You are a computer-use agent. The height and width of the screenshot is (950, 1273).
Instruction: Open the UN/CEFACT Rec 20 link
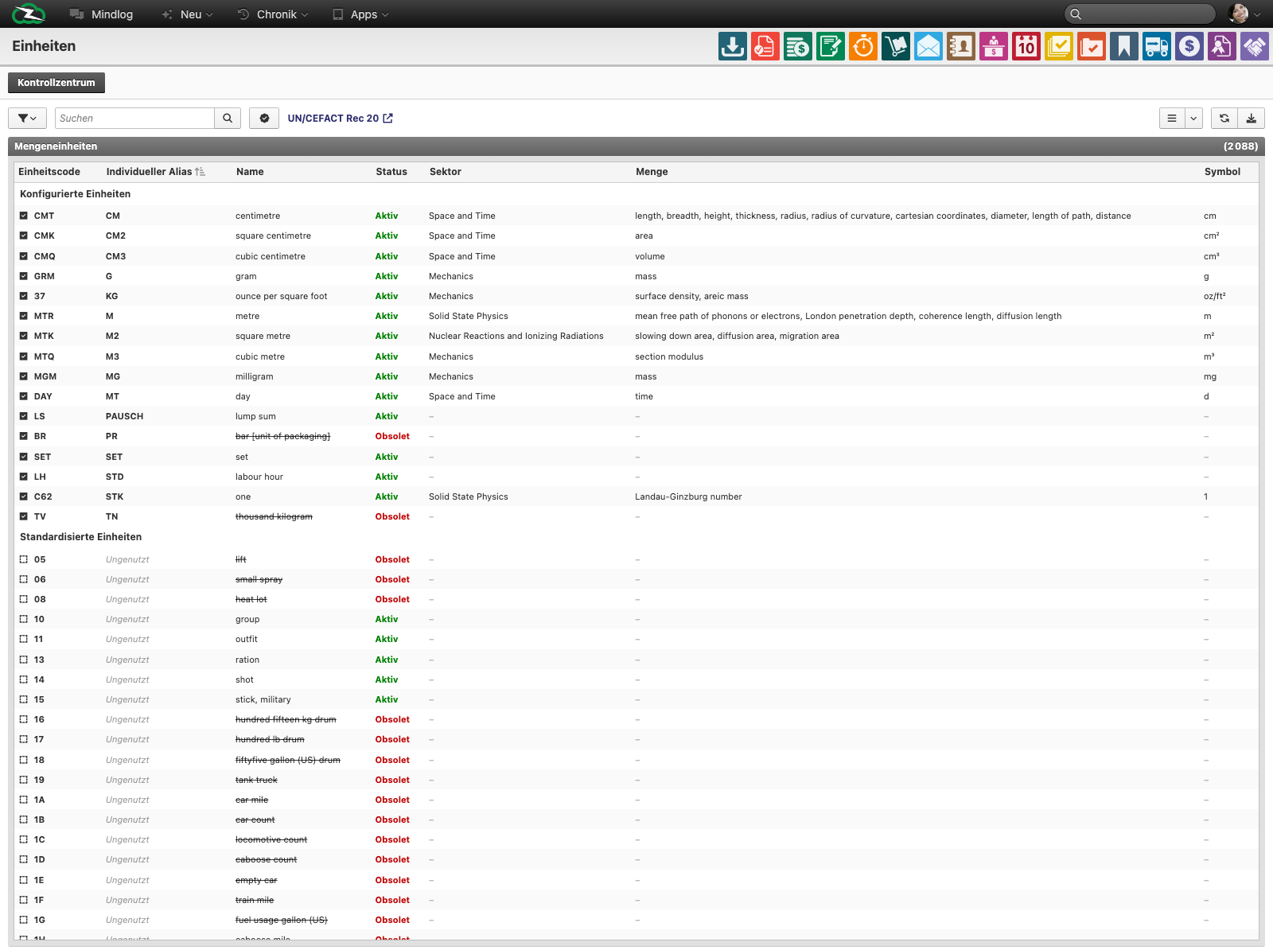point(341,118)
